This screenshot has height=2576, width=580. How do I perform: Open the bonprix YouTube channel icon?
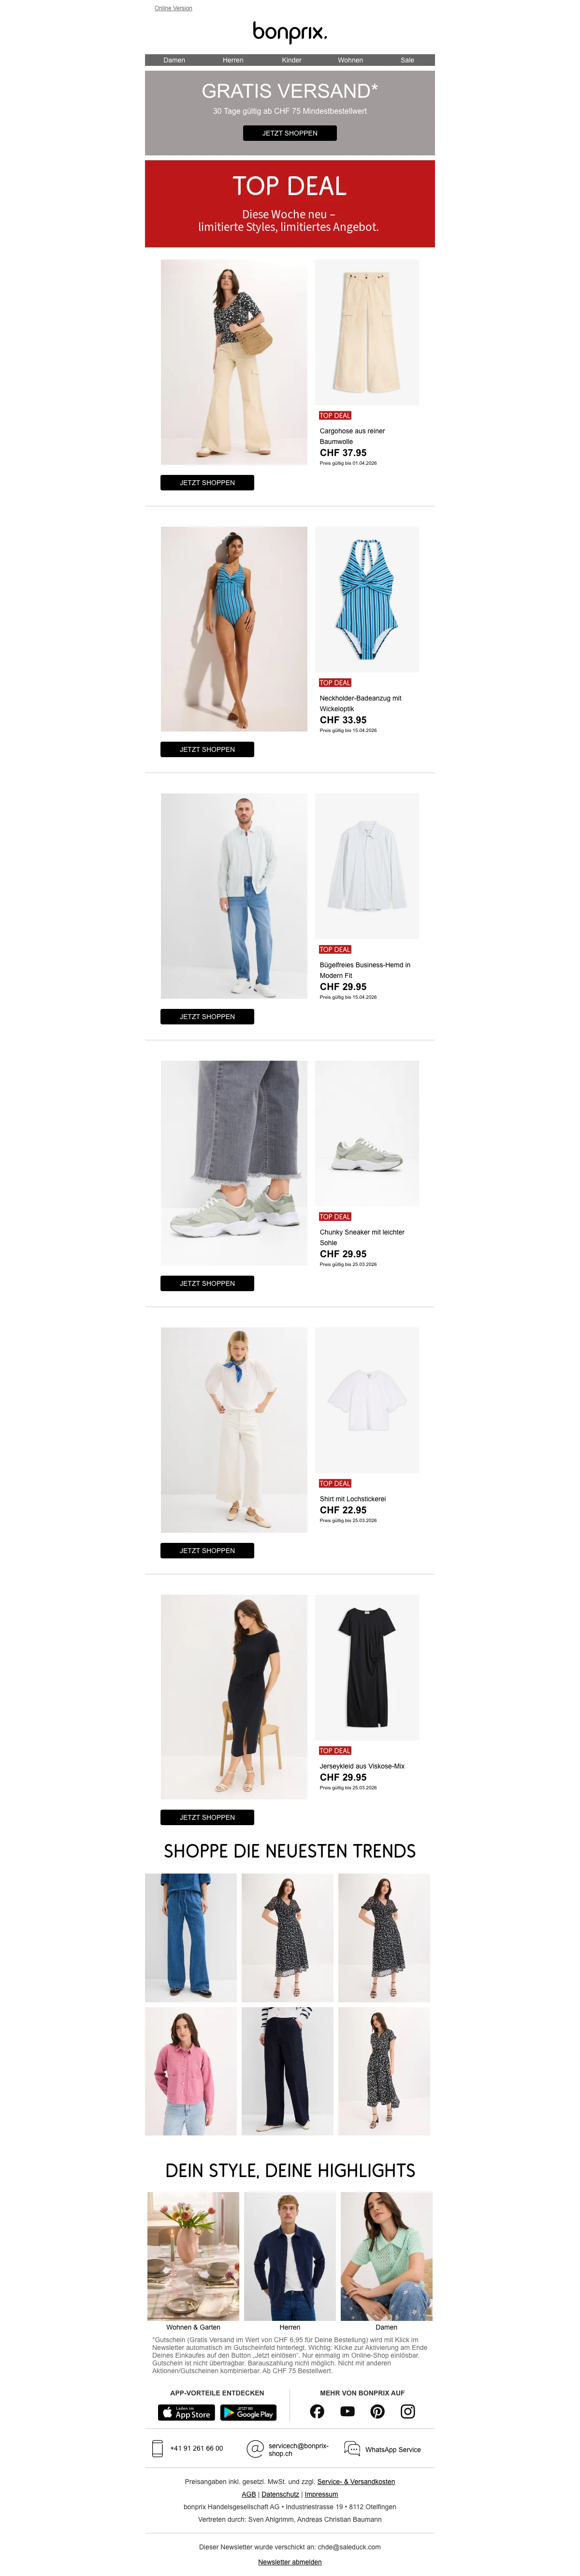348,2411
